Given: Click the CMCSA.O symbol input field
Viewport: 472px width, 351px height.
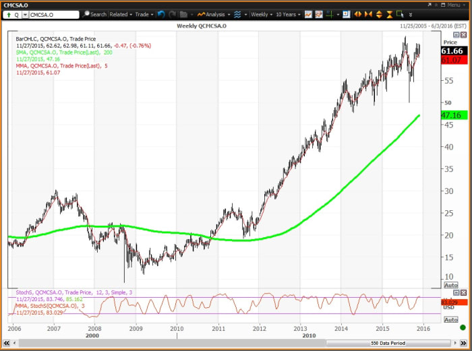Looking at the screenshot, I should 52,14.
